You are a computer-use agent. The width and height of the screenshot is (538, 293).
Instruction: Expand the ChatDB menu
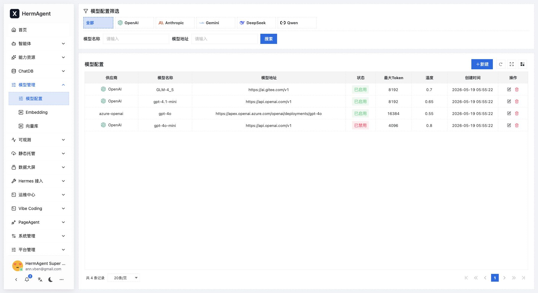[39, 71]
